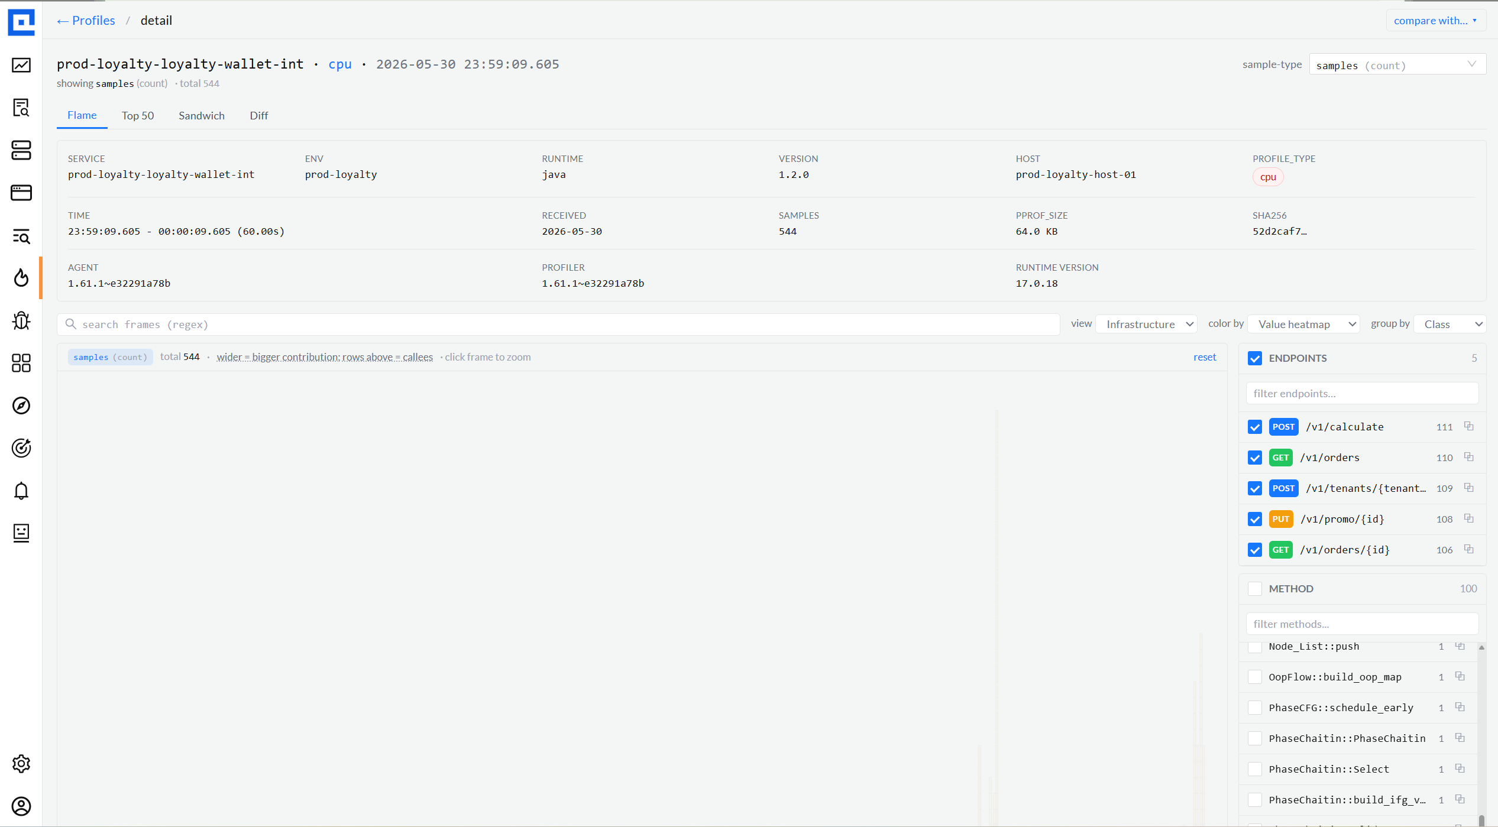Check the PhaseCFG::schedule_early method
Screen dimensions: 1498x827
click(x=1255, y=708)
